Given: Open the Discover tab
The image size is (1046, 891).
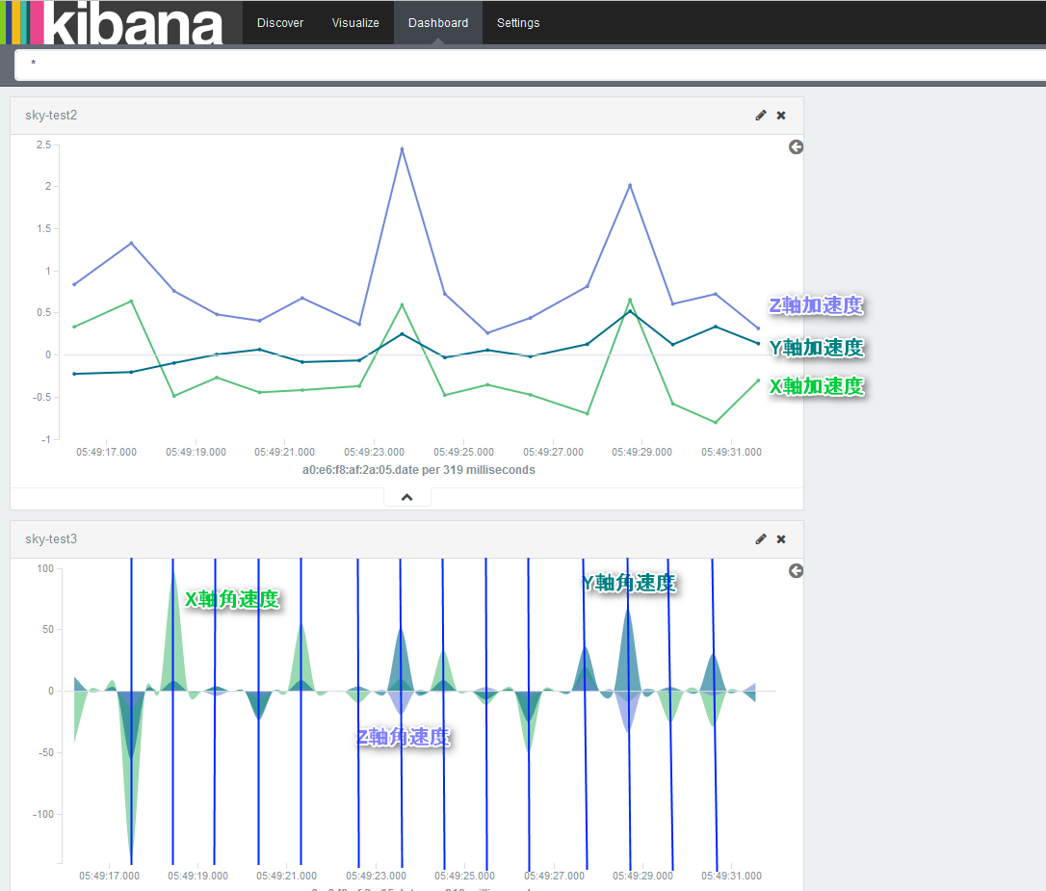Looking at the screenshot, I should (x=280, y=23).
